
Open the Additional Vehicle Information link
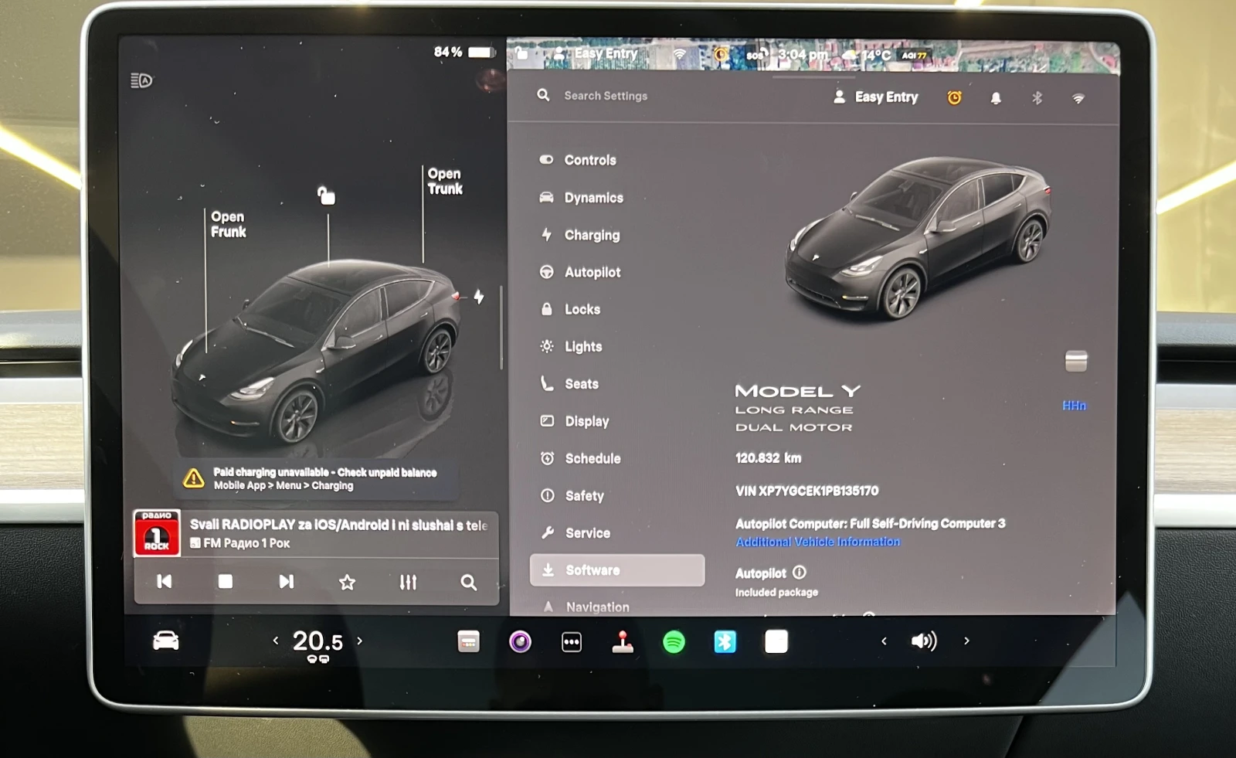[817, 542]
